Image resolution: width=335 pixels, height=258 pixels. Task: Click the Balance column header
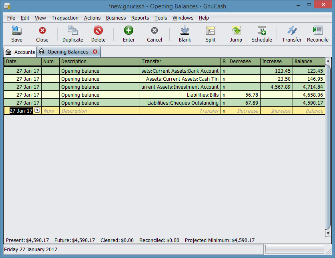[309, 62]
